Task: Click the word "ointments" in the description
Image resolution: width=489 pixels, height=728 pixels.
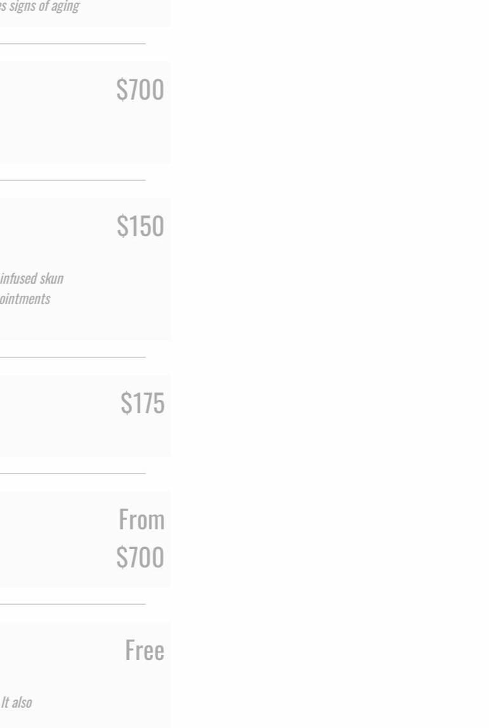Action: click(25, 299)
